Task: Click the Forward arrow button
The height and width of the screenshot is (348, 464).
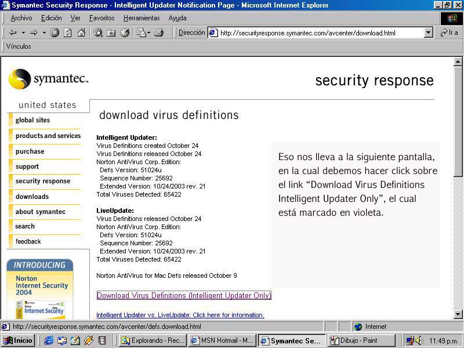Action: coord(34,33)
